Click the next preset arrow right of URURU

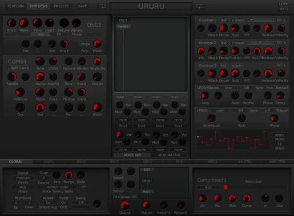199,6
